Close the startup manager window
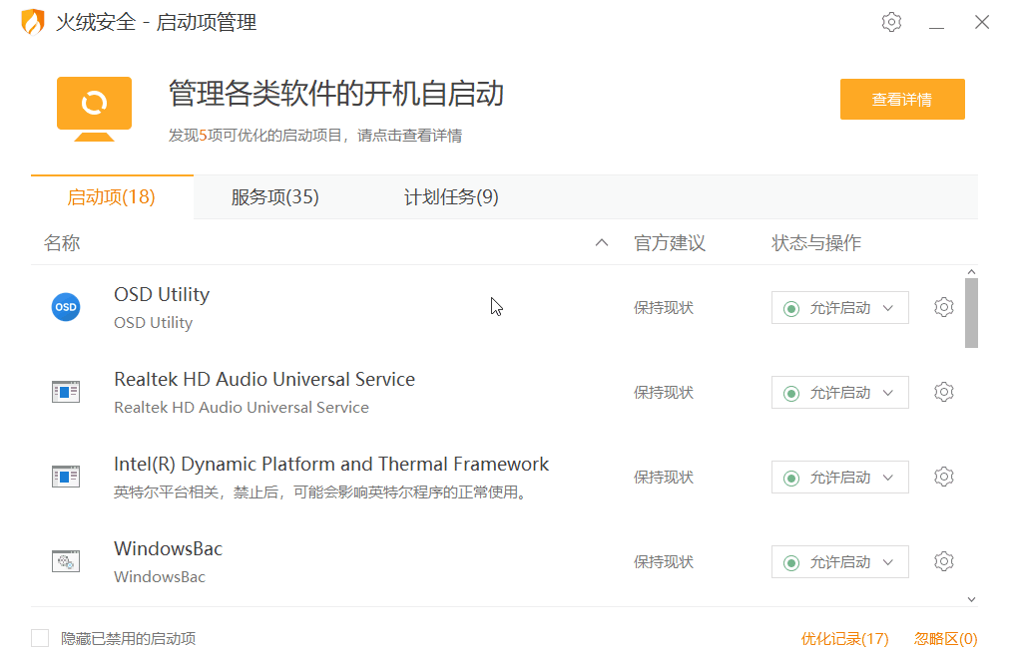 tap(982, 22)
